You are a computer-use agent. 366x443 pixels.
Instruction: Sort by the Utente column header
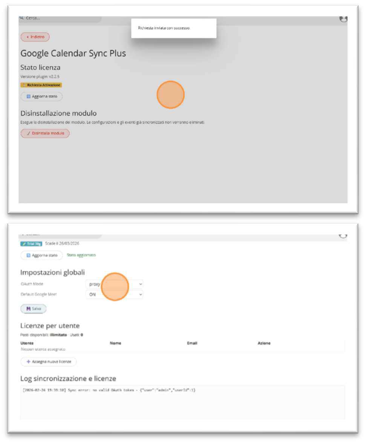[27, 343]
